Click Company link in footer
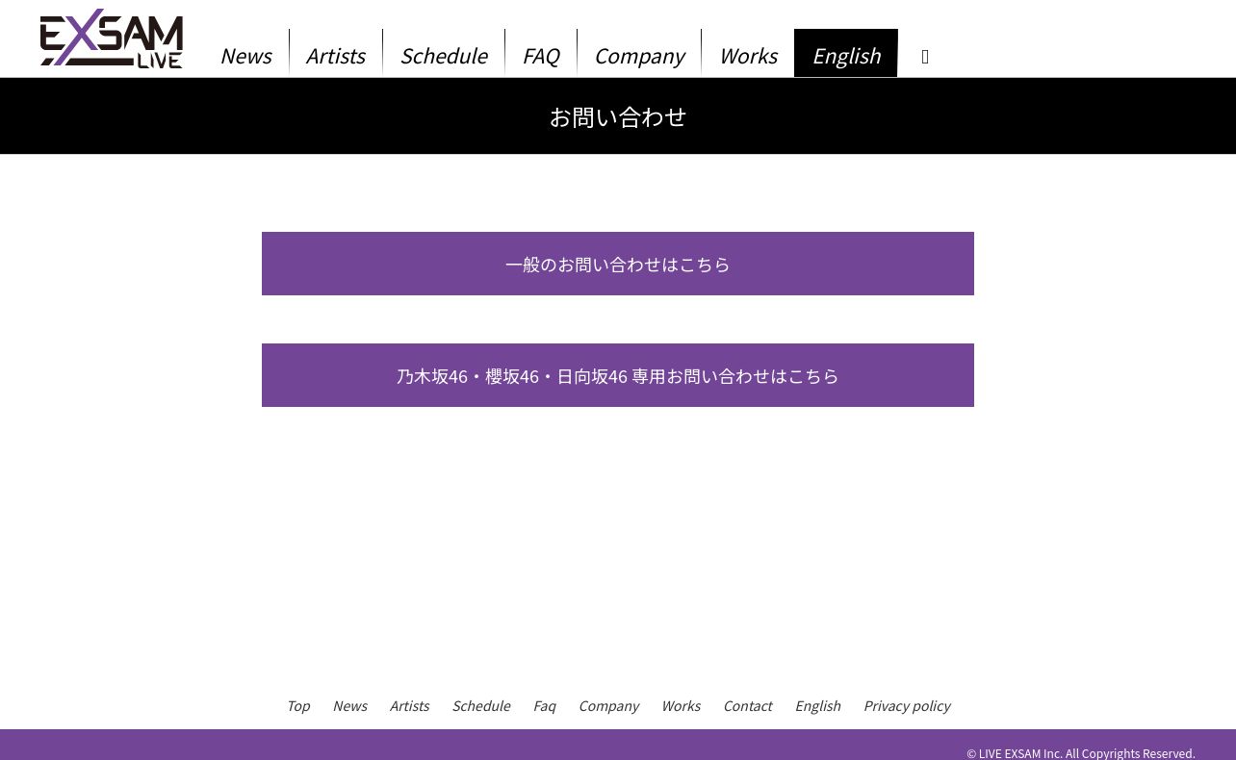This screenshot has width=1236, height=760. [x=608, y=706]
